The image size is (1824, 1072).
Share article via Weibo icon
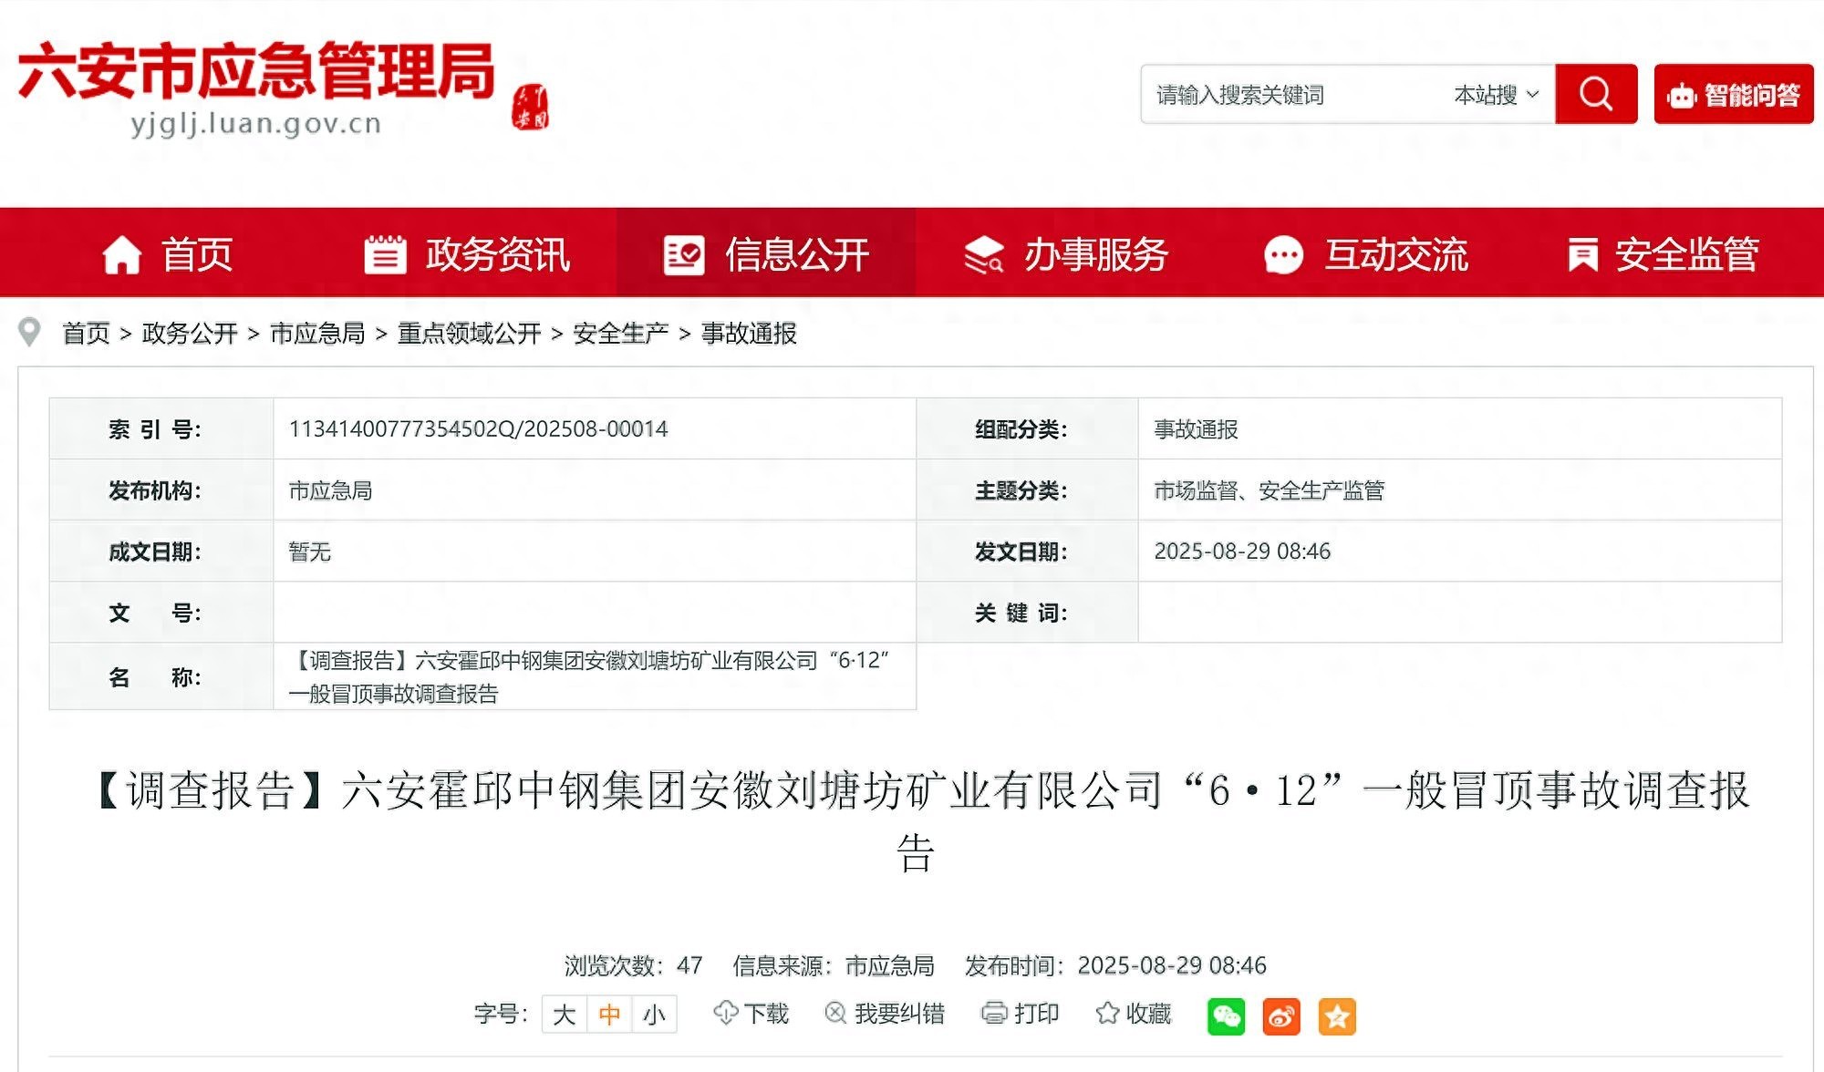(x=1281, y=1015)
